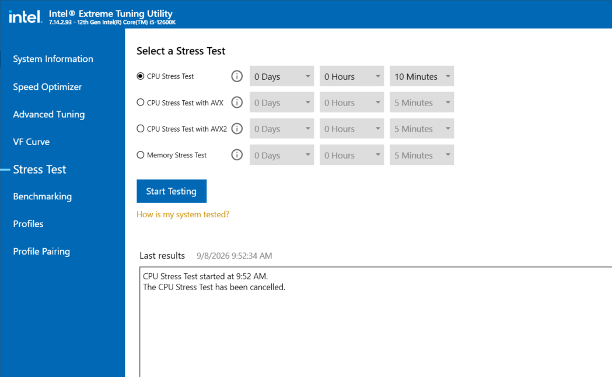Click inside the Last results log box
The height and width of the screenshot is (377, 612).
click(376, 322)
